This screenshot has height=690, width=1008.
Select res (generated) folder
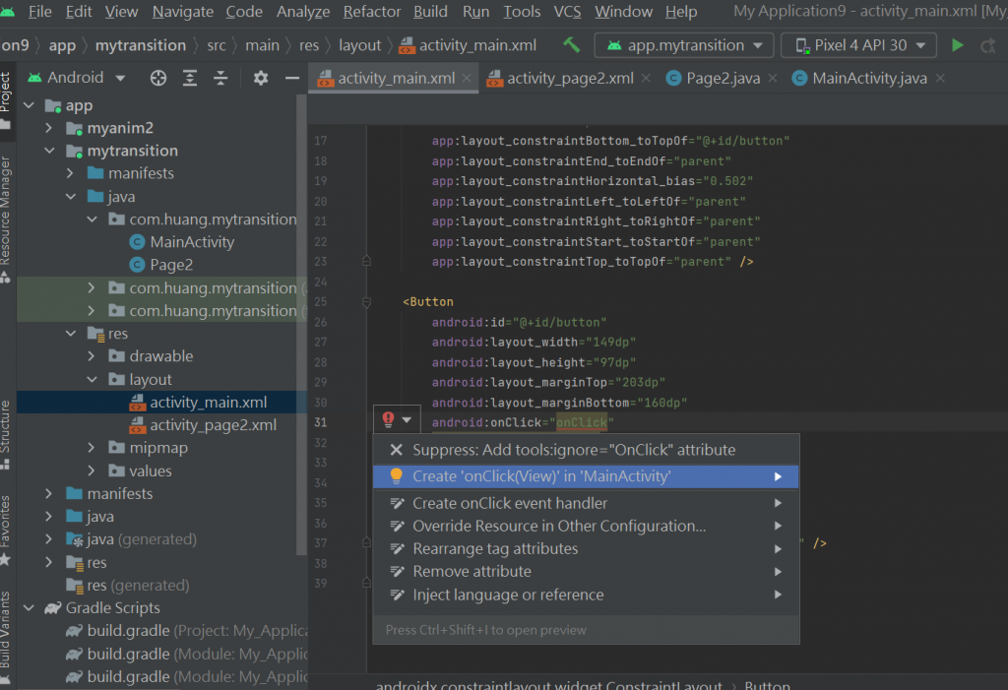pyautogui.click(x=129, y=586)
